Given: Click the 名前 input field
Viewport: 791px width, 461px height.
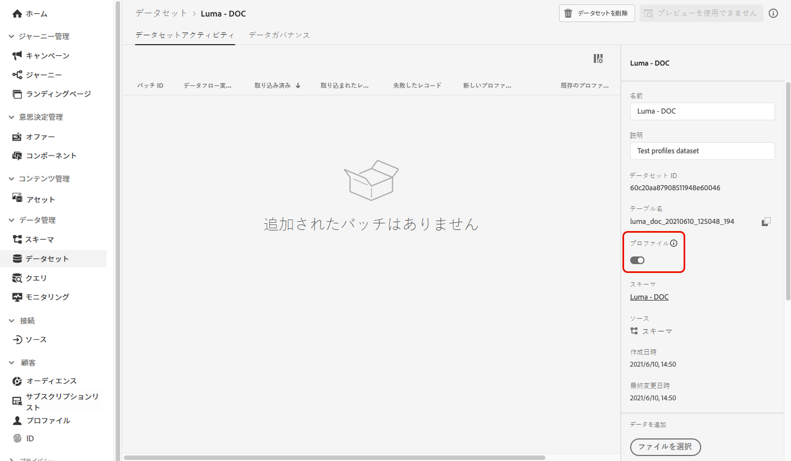Looking at the screenshot, I should click(x=702, y=111).
